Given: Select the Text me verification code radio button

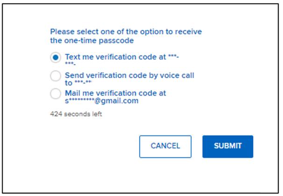Looking at the screenshot, I should (56, 58).
